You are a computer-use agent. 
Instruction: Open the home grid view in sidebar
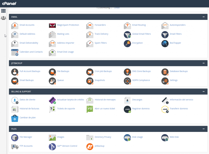[x=3, y=11]
